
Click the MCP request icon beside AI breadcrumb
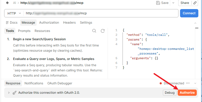pos(7,3)
